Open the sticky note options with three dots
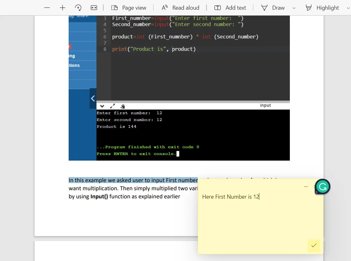The image size is (351, 261). [x=306, y=186]
